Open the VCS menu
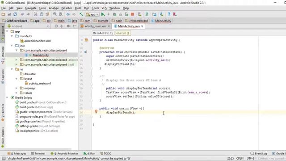Image resolution: width=286 pixels, height=161 pixels. click(104, 8)
